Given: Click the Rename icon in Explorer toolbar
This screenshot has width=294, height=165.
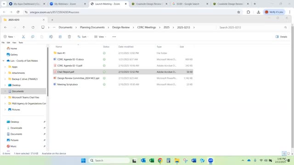Looking at the screenshot, I should tap(51, 37).
